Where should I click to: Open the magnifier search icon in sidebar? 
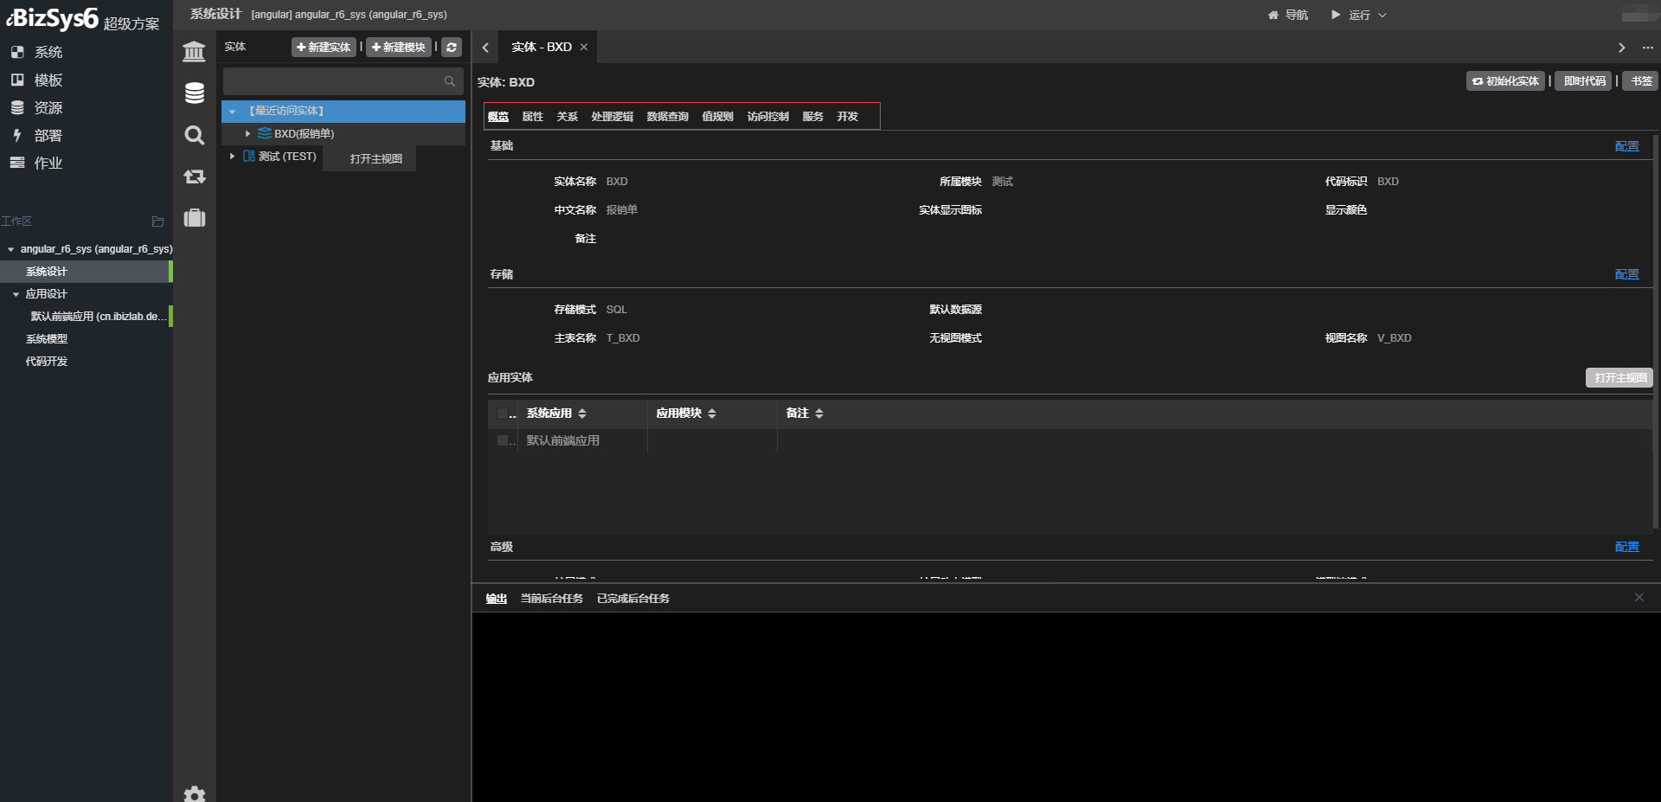(x=195, y=135)
